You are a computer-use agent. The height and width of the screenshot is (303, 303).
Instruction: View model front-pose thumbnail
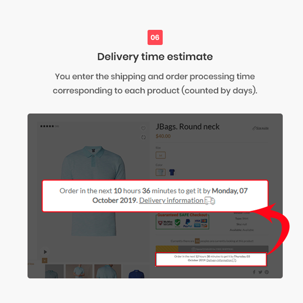(79, 271)
